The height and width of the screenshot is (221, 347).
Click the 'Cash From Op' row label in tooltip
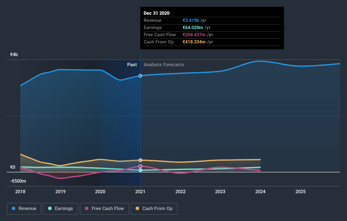[x=158, y=42]
